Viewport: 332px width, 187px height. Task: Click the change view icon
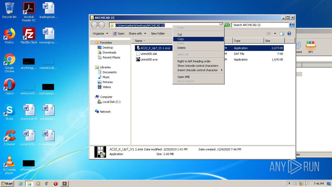coord(269,34)
